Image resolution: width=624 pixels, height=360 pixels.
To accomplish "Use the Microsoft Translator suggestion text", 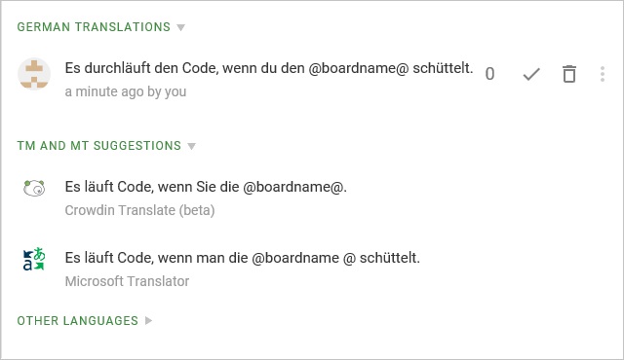I will pos(243,258).
